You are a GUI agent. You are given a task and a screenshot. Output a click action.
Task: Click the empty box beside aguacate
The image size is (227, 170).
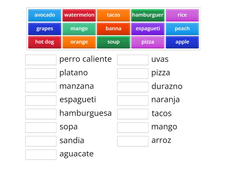(x=41, y=154)
